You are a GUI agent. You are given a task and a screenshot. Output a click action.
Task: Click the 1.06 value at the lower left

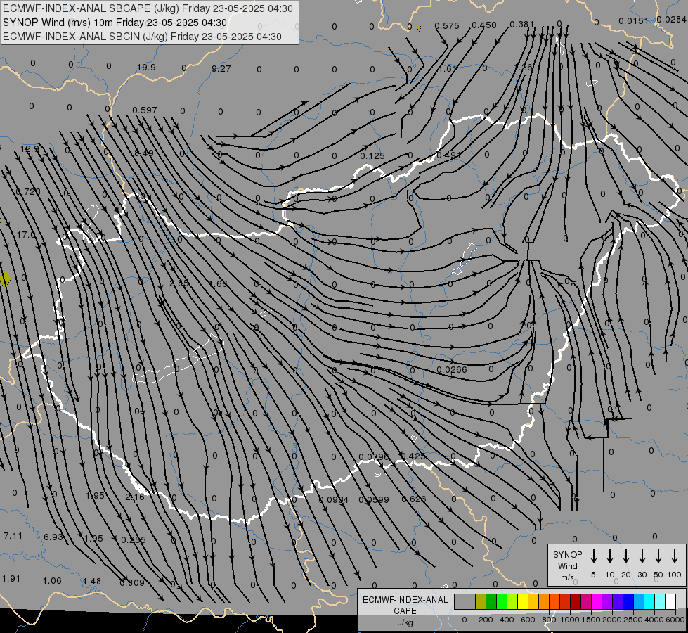click(52, 581)
